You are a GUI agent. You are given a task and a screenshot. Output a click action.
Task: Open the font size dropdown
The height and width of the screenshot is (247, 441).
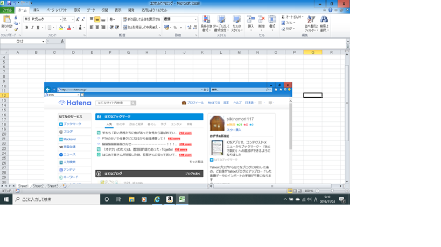[x=73, y=19]
